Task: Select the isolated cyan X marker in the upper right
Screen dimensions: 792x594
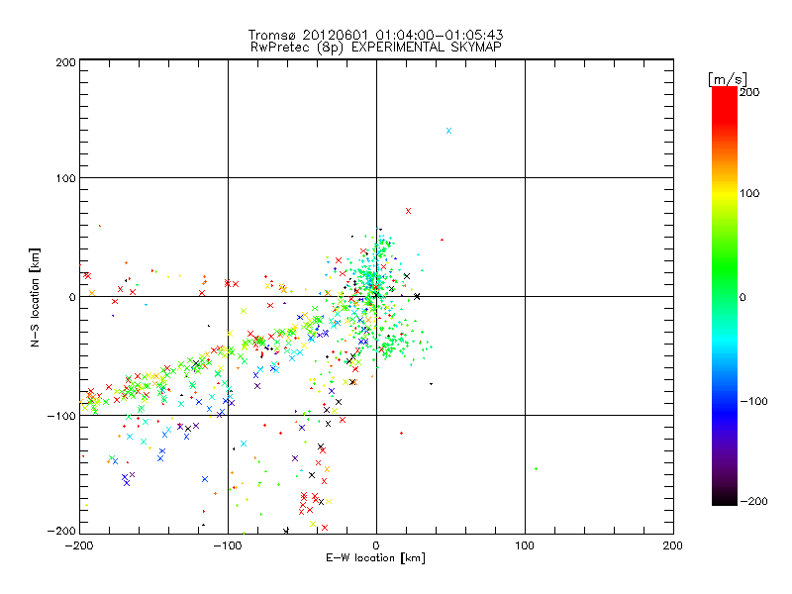Action: pos(449,131)
